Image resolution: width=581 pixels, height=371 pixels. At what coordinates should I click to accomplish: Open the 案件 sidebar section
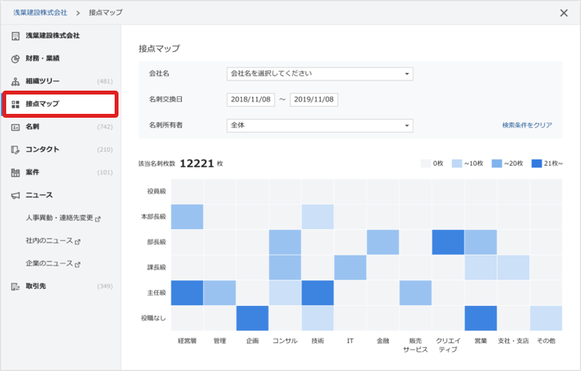coord(60,173)
